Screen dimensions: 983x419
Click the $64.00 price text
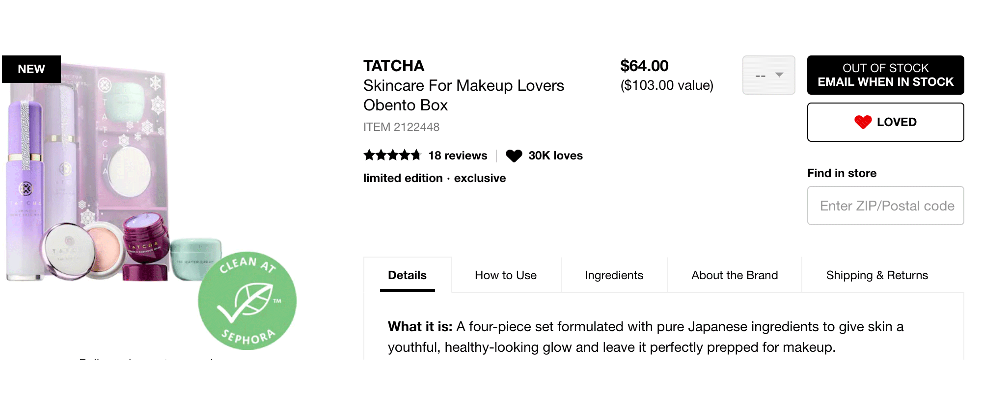(x=644, y=66)
